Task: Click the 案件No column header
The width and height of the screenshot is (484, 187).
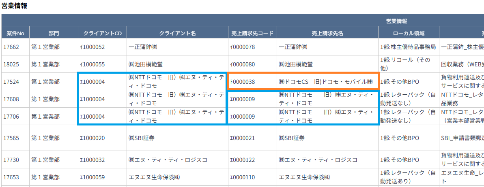Action: [15, 33]
